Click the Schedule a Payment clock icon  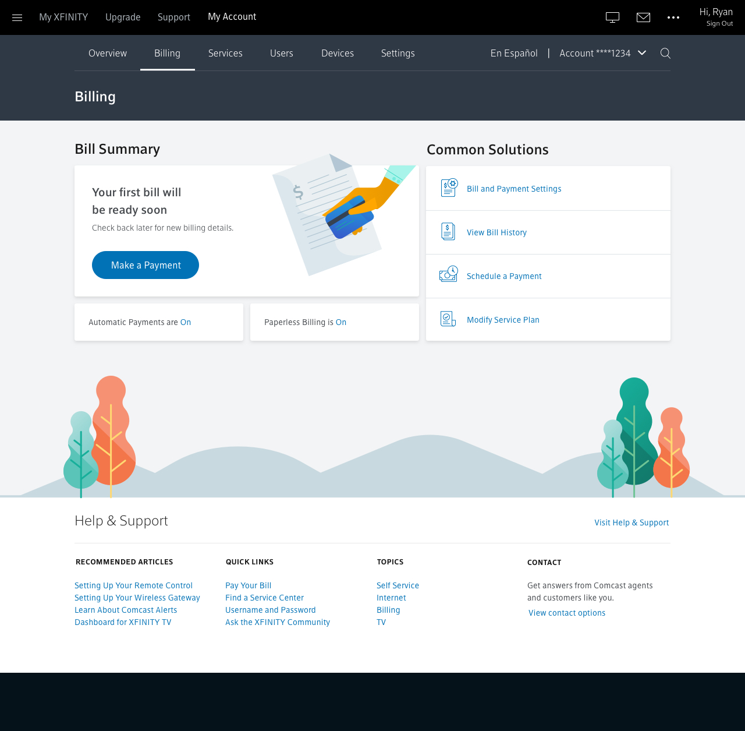coord(449,274)
